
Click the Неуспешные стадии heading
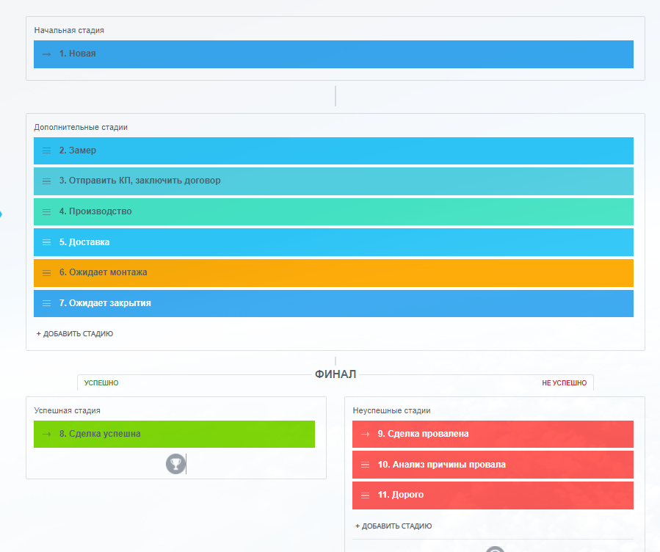[391, 410]
